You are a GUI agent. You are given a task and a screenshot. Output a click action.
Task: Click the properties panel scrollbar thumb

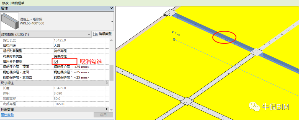point(112,73)
